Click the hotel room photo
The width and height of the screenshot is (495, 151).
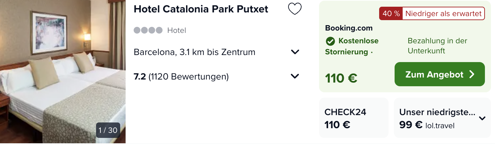coord(63,71)
